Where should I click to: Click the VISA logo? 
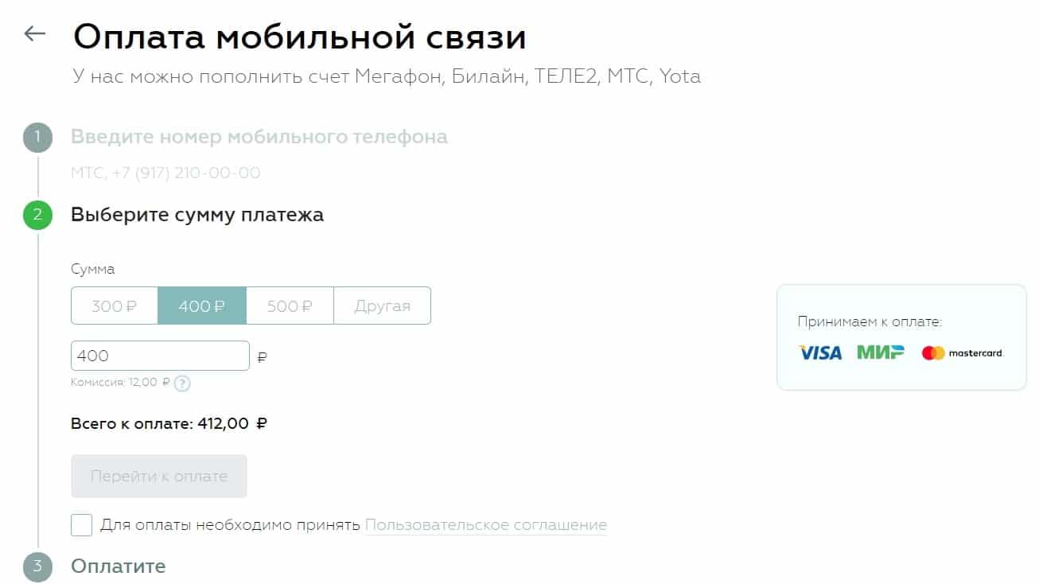(x=820, y=352)
